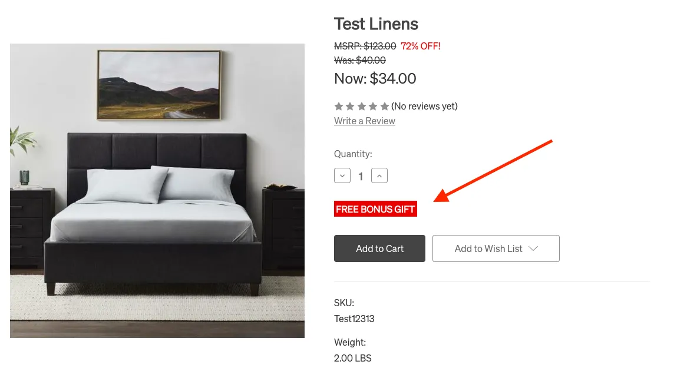This screenshot has width=697, height=368.
Task: Click the first rating star
Action: pyautogui.click(x=339, y=106)
